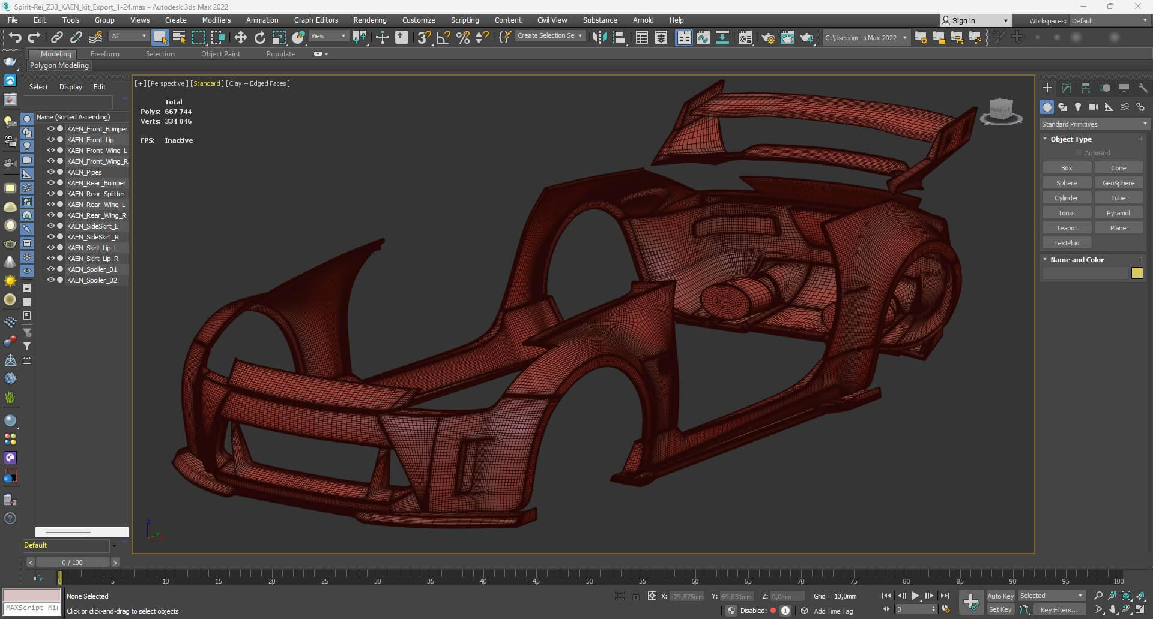The width and height of the screenshot is (1153, 619).
Task: Click the Mirror tool icon
Action: click(599, 38)
